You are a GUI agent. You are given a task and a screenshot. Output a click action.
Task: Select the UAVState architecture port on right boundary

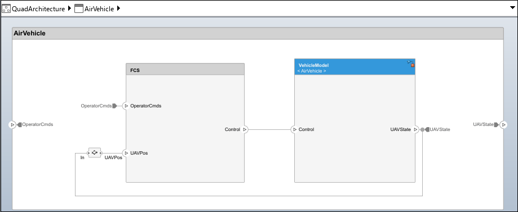point(503,125)
